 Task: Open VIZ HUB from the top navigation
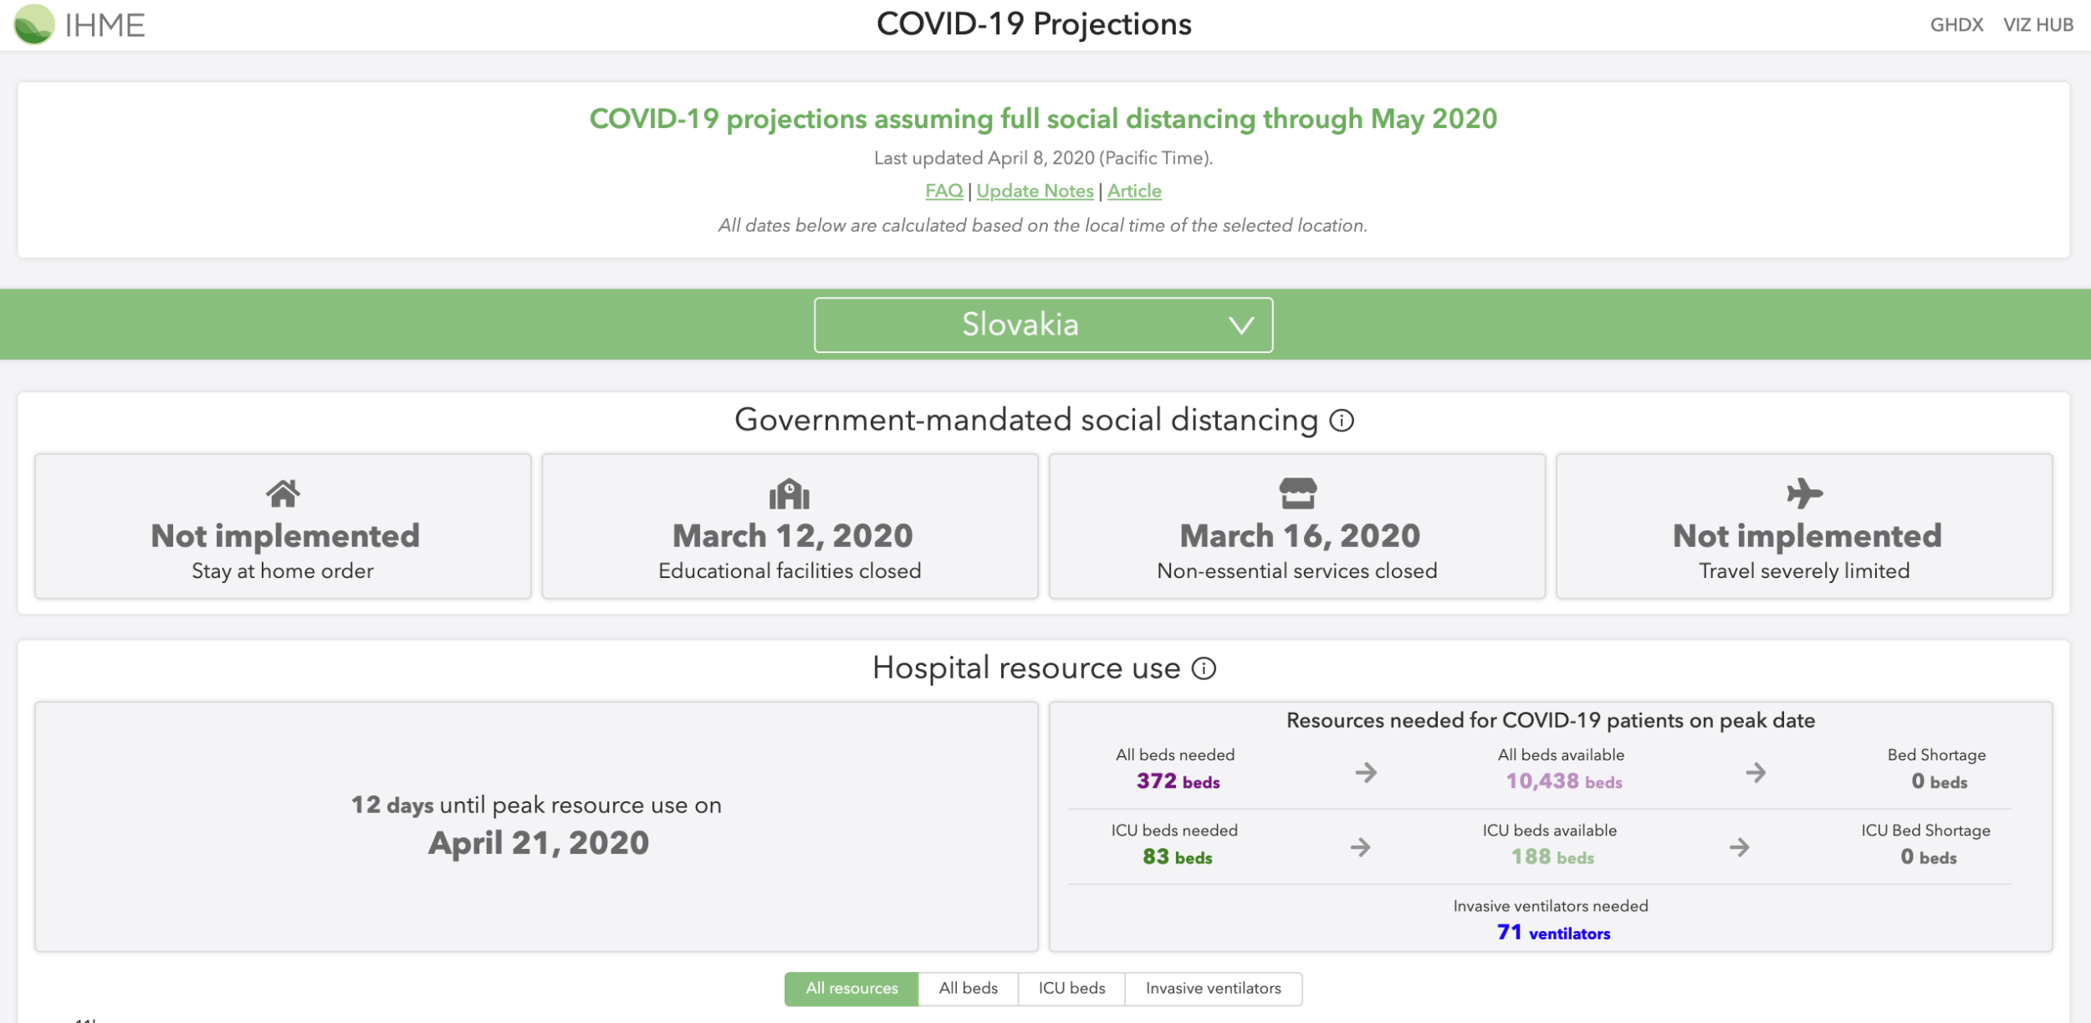click(x=2037, y=25)
